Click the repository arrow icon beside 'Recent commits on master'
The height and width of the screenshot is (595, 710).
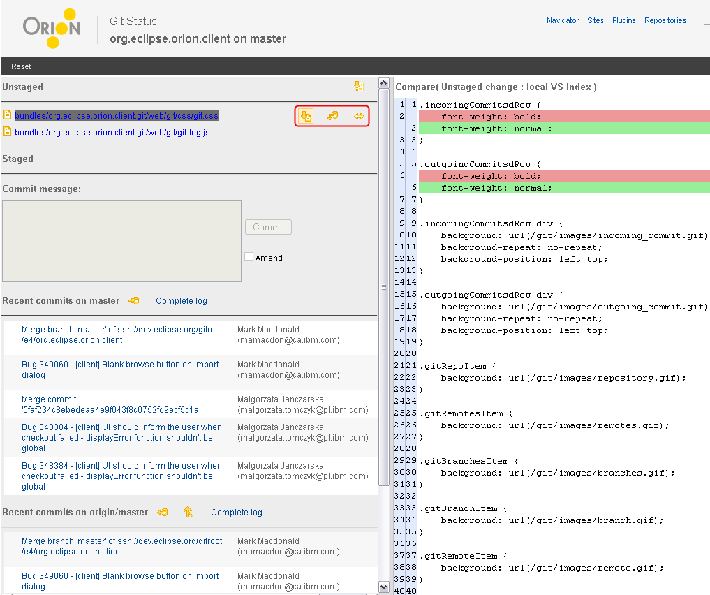click(133, 301)
